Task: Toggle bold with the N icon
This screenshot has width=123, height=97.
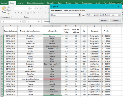Action: coord(16,13)
